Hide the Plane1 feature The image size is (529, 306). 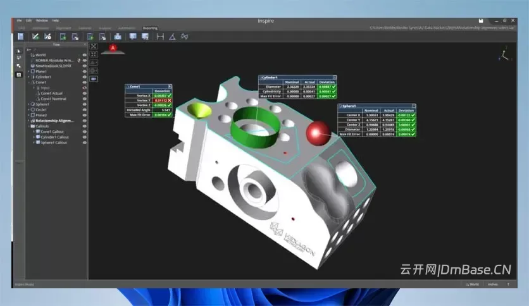click(x=84, y=71)
